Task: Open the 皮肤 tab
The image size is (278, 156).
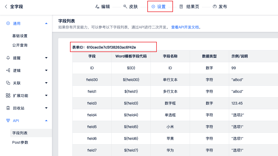Action: (x=130, y=7)
